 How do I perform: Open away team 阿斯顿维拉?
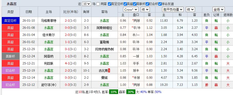(105, 28)
